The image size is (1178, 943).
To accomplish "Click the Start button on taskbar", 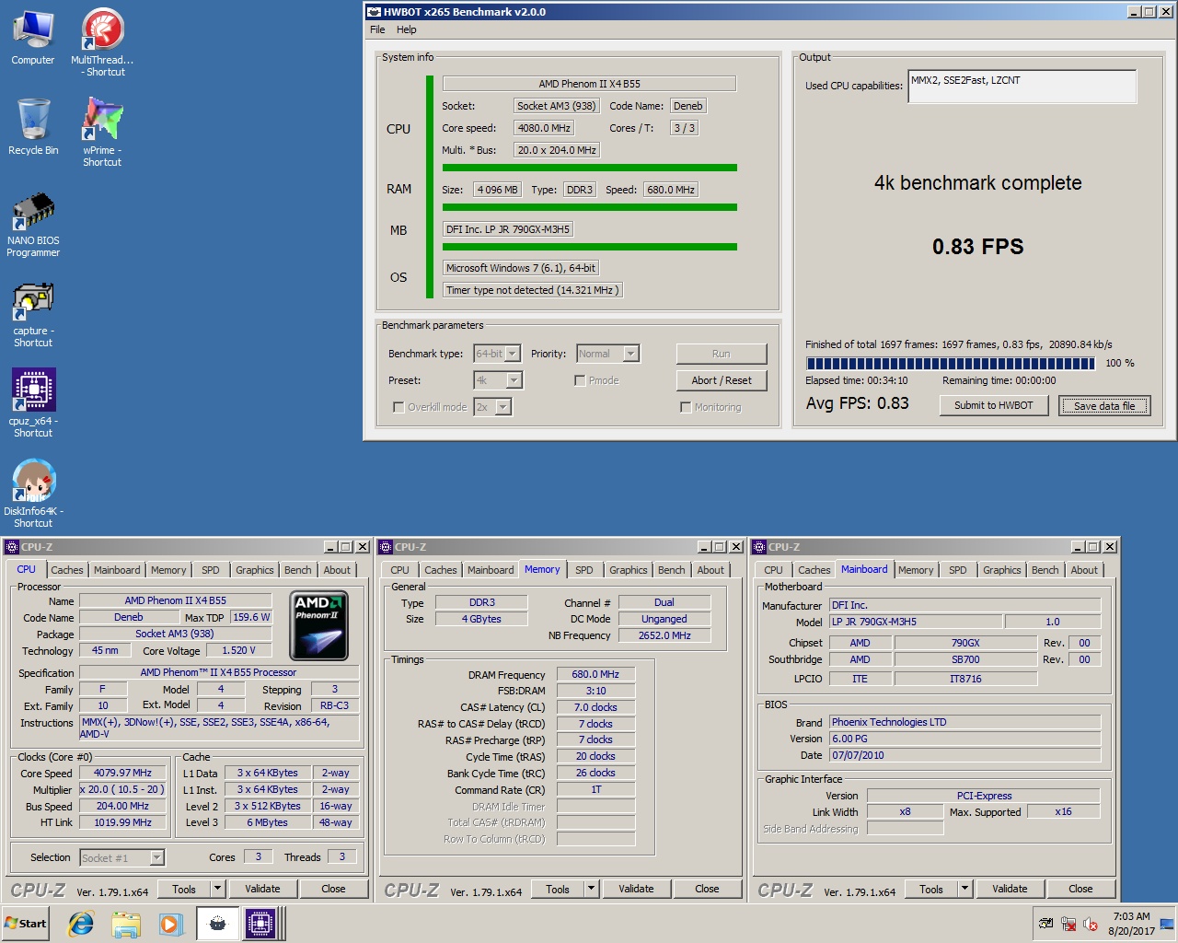I will [26, 924].
